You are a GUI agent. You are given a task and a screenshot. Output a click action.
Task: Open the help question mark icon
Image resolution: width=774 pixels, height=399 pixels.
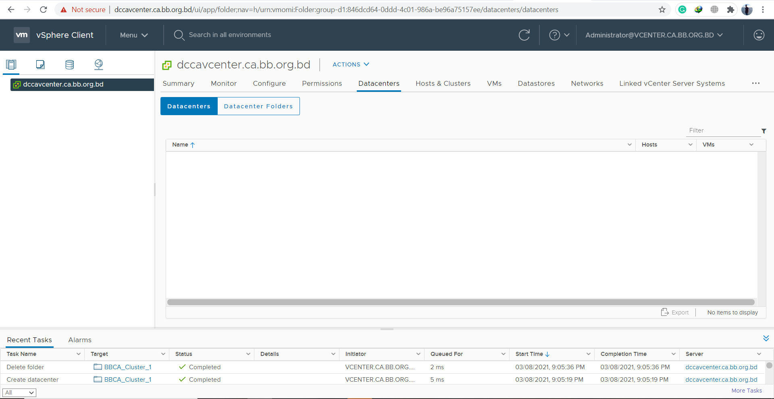[555, 35]
